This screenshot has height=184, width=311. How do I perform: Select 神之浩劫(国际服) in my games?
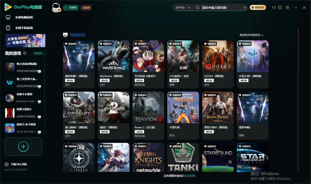(x=23, y=67)
